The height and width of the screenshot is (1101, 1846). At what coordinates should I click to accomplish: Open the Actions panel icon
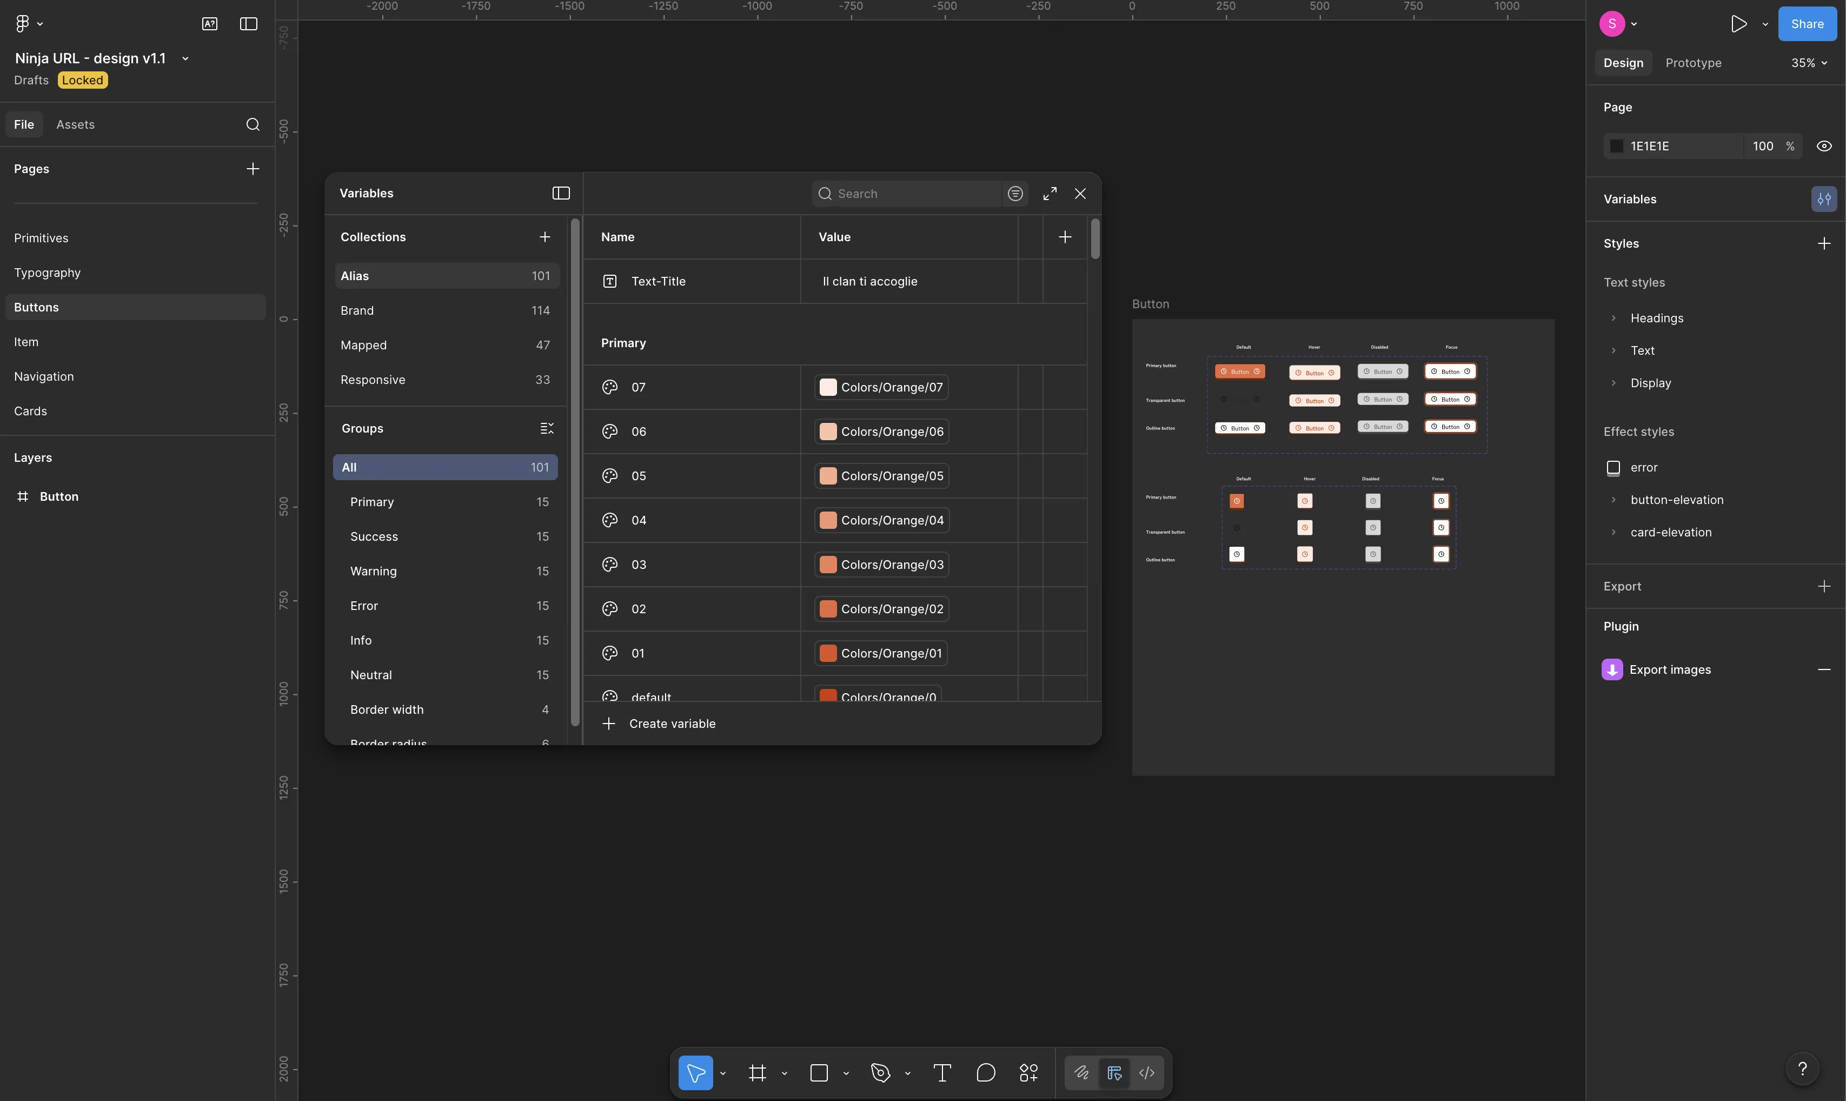pos(1028,1073)
